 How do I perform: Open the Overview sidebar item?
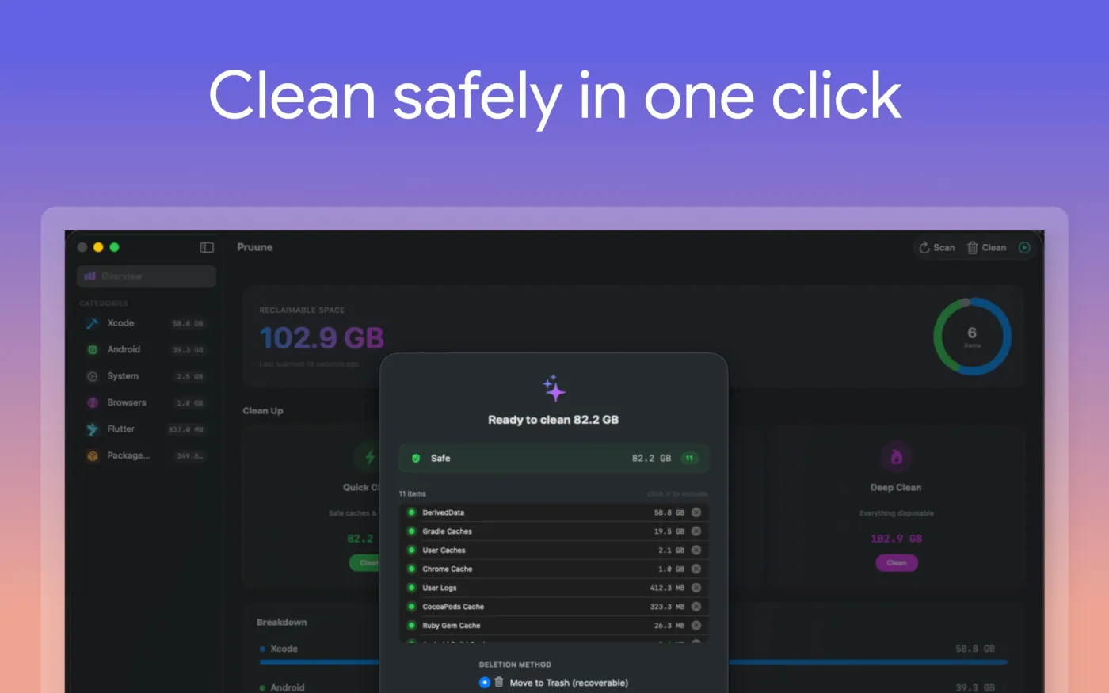[x=147, y=276]
